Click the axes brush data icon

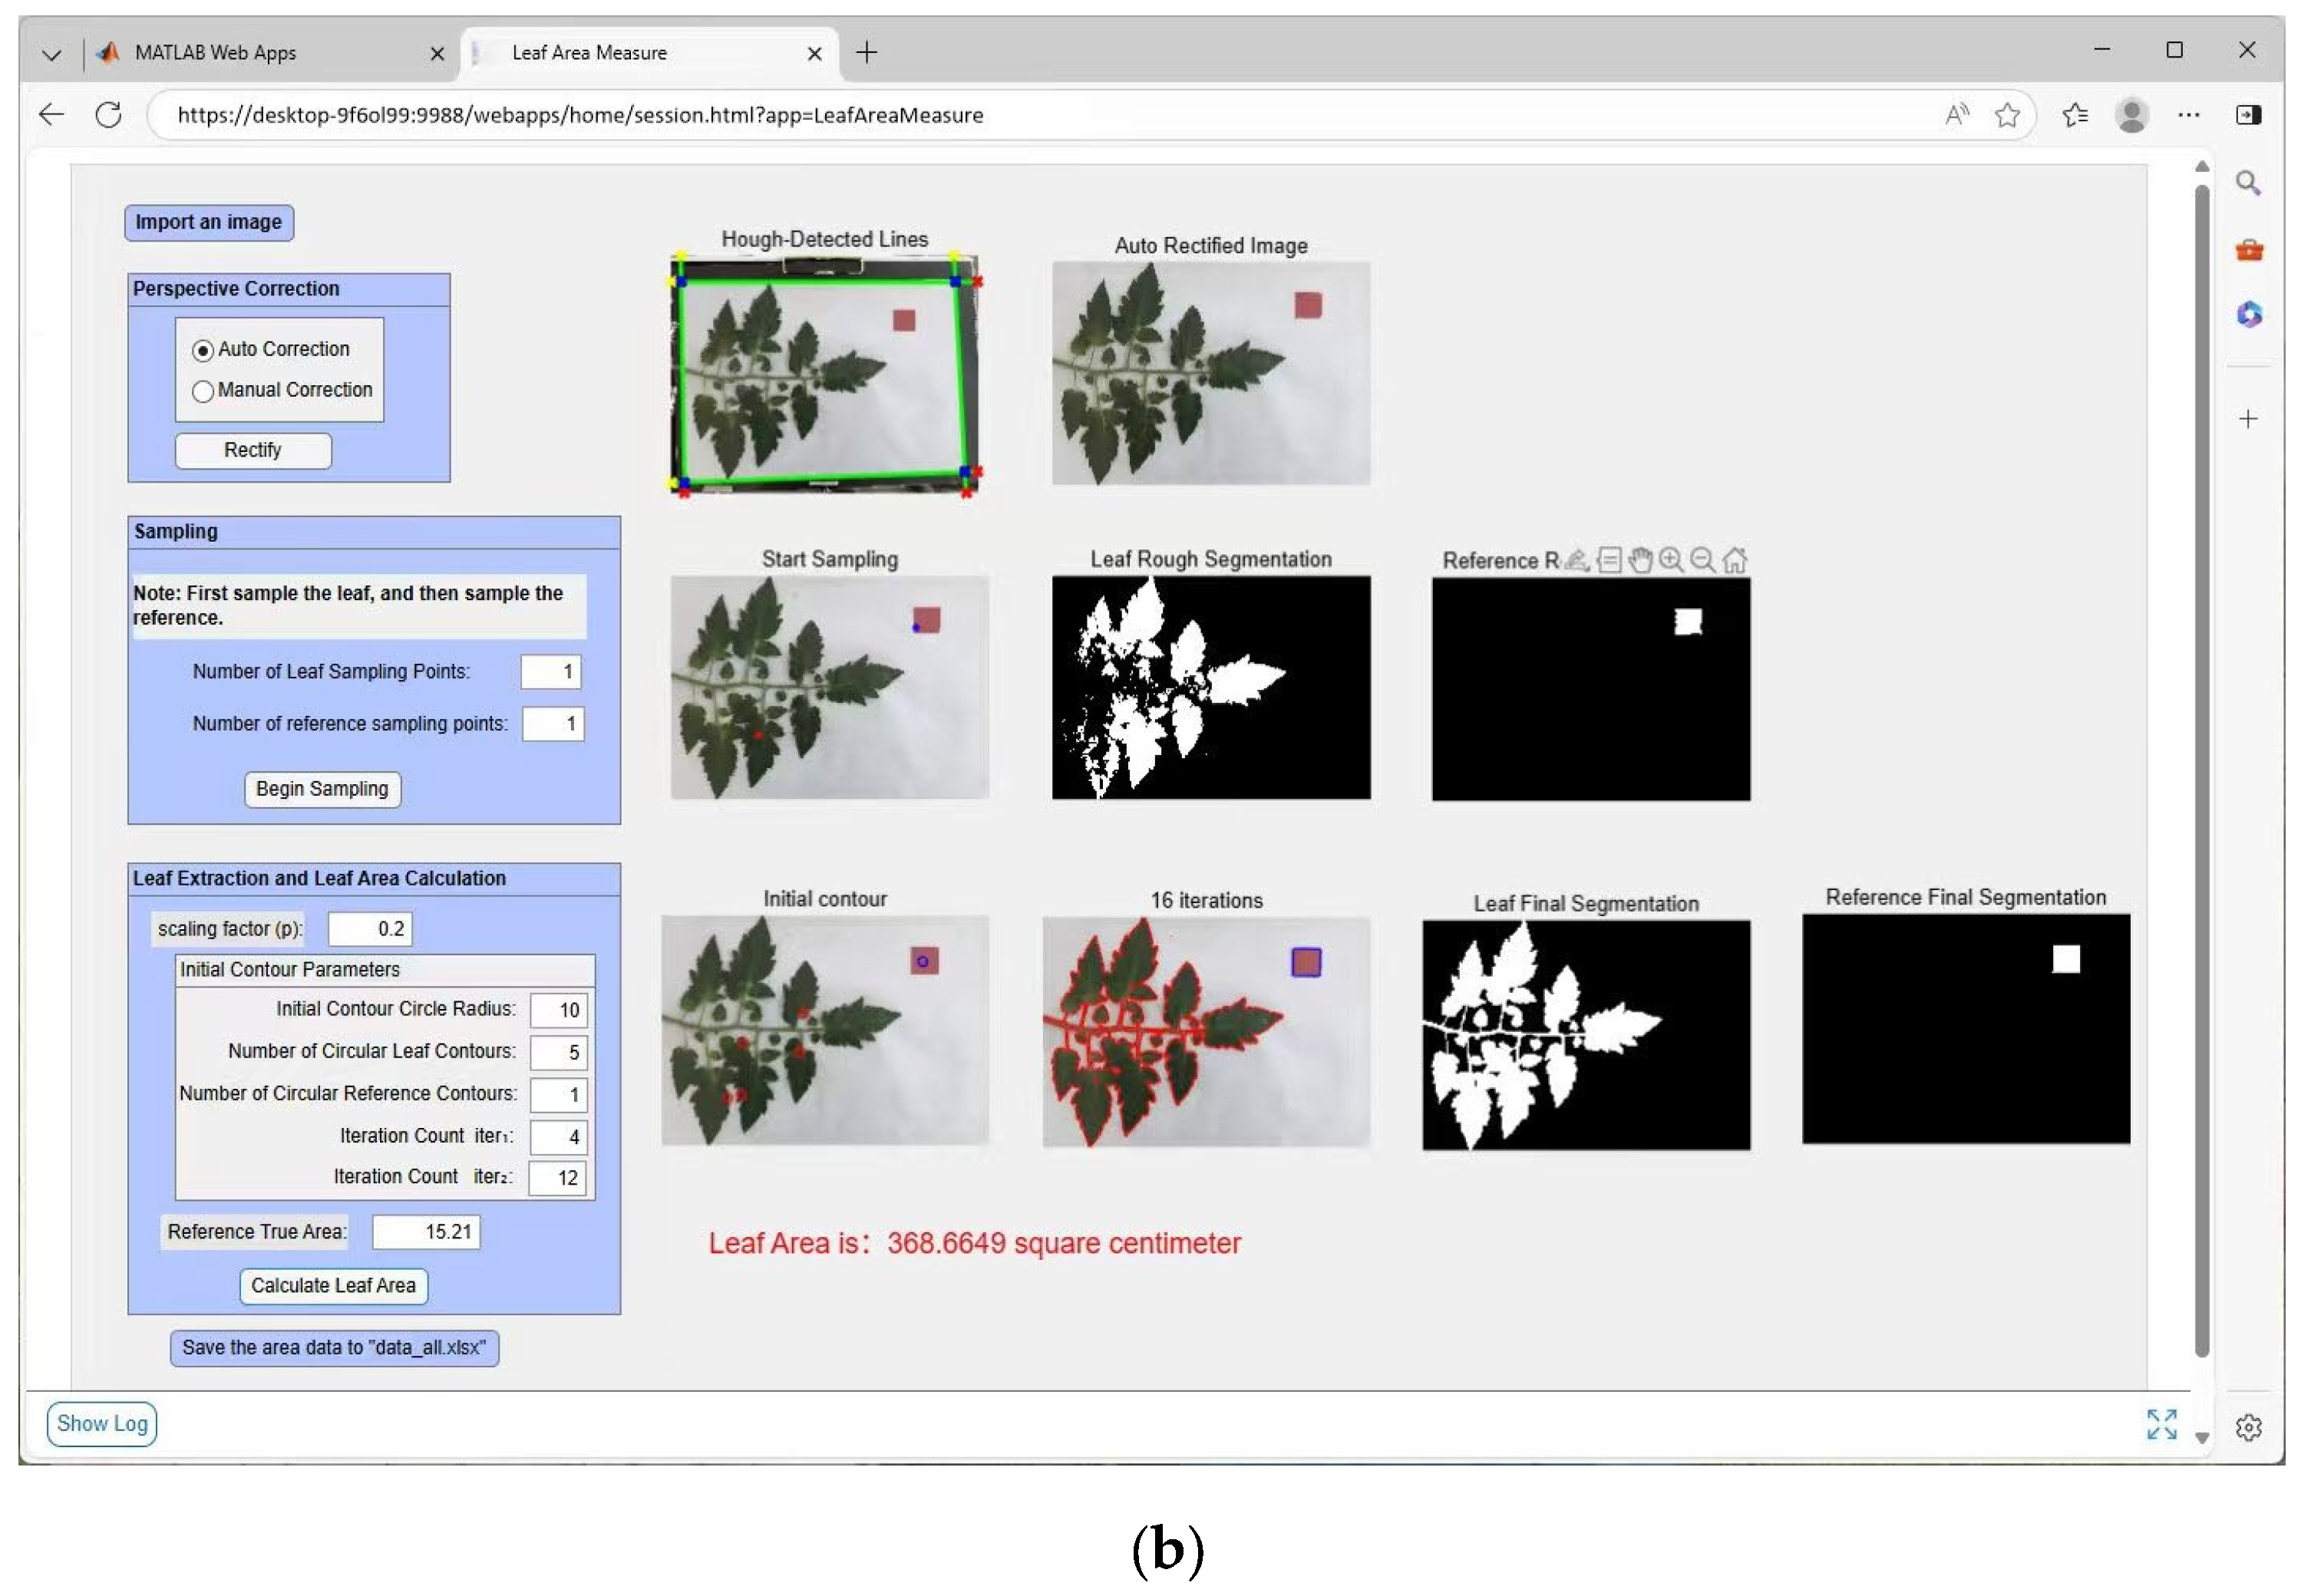tap(1577, 561)
